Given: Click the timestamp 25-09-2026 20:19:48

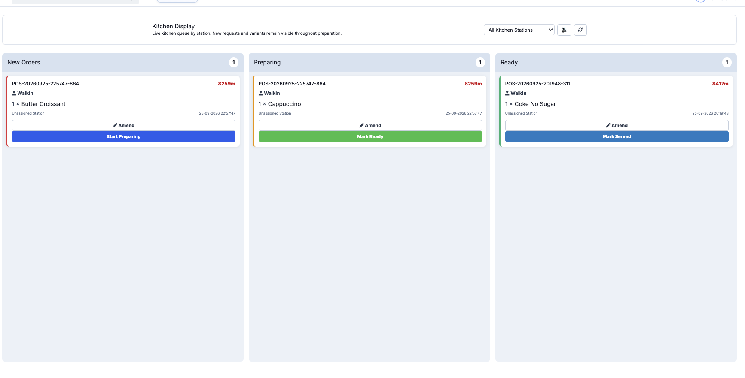Looking at the screenshot, I should point(711,113).
